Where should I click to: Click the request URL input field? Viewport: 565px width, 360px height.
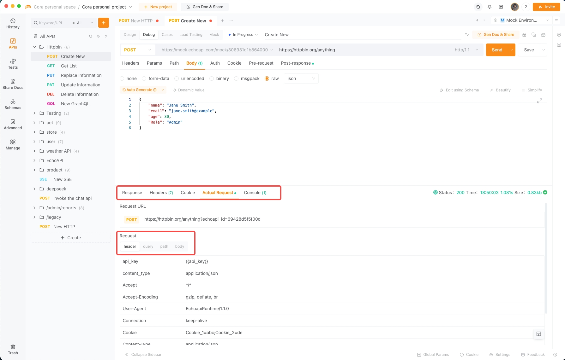click(x=363, y=50)
